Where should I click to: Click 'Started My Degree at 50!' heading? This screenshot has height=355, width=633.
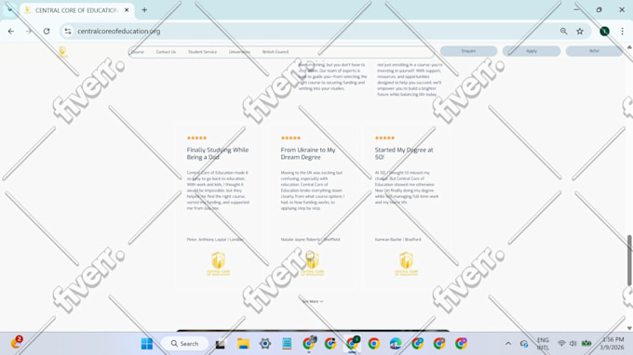pos(404,153)
